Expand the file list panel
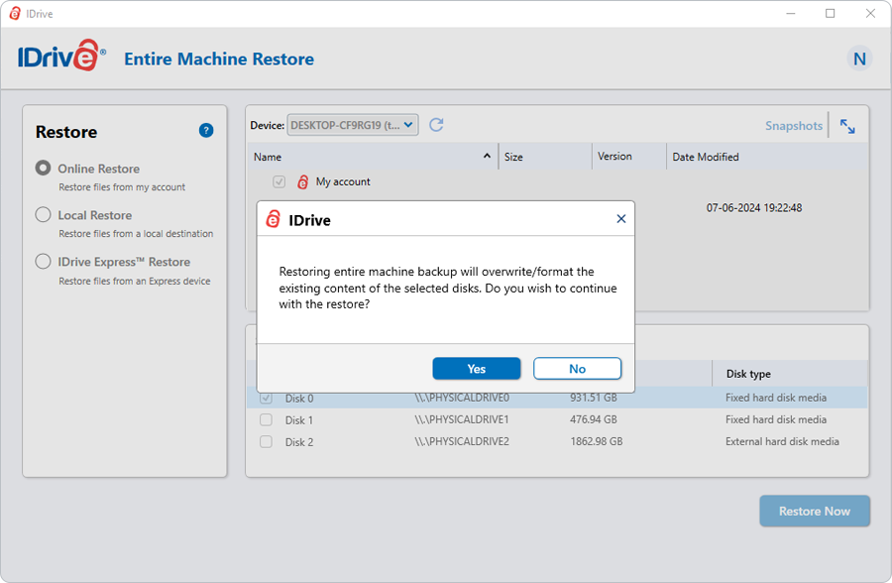The height and width of the screenshot is (583, 892). tap(847, 126)
